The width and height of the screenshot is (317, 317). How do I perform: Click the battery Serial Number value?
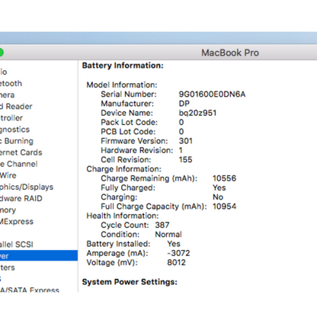coord(212,94)
